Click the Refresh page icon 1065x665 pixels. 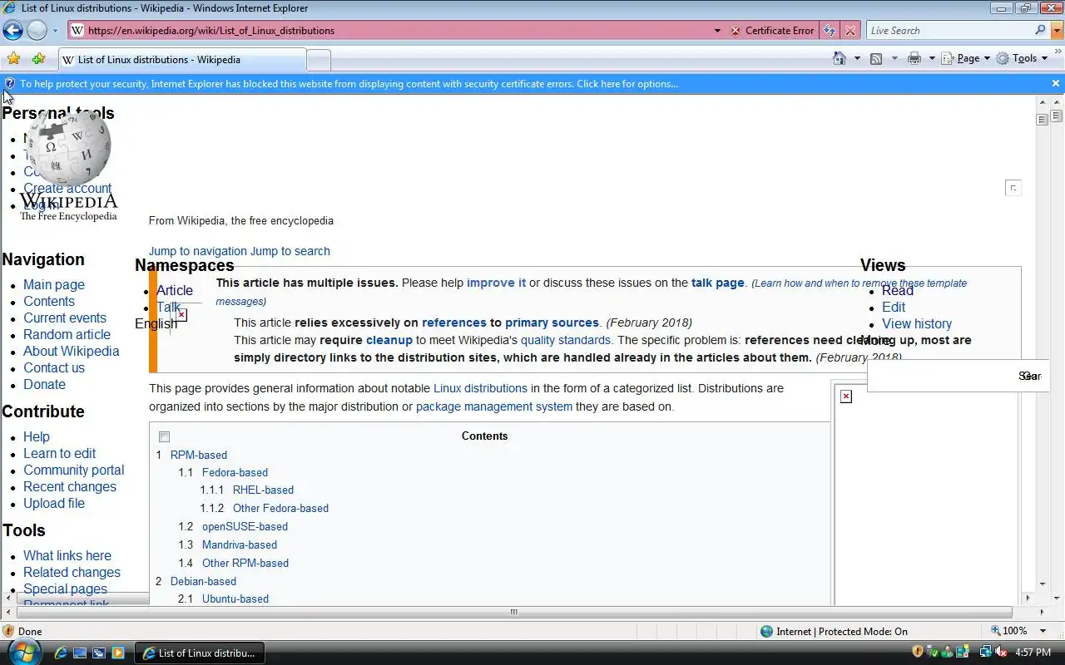pyautogui.click(x=830, y=31)
